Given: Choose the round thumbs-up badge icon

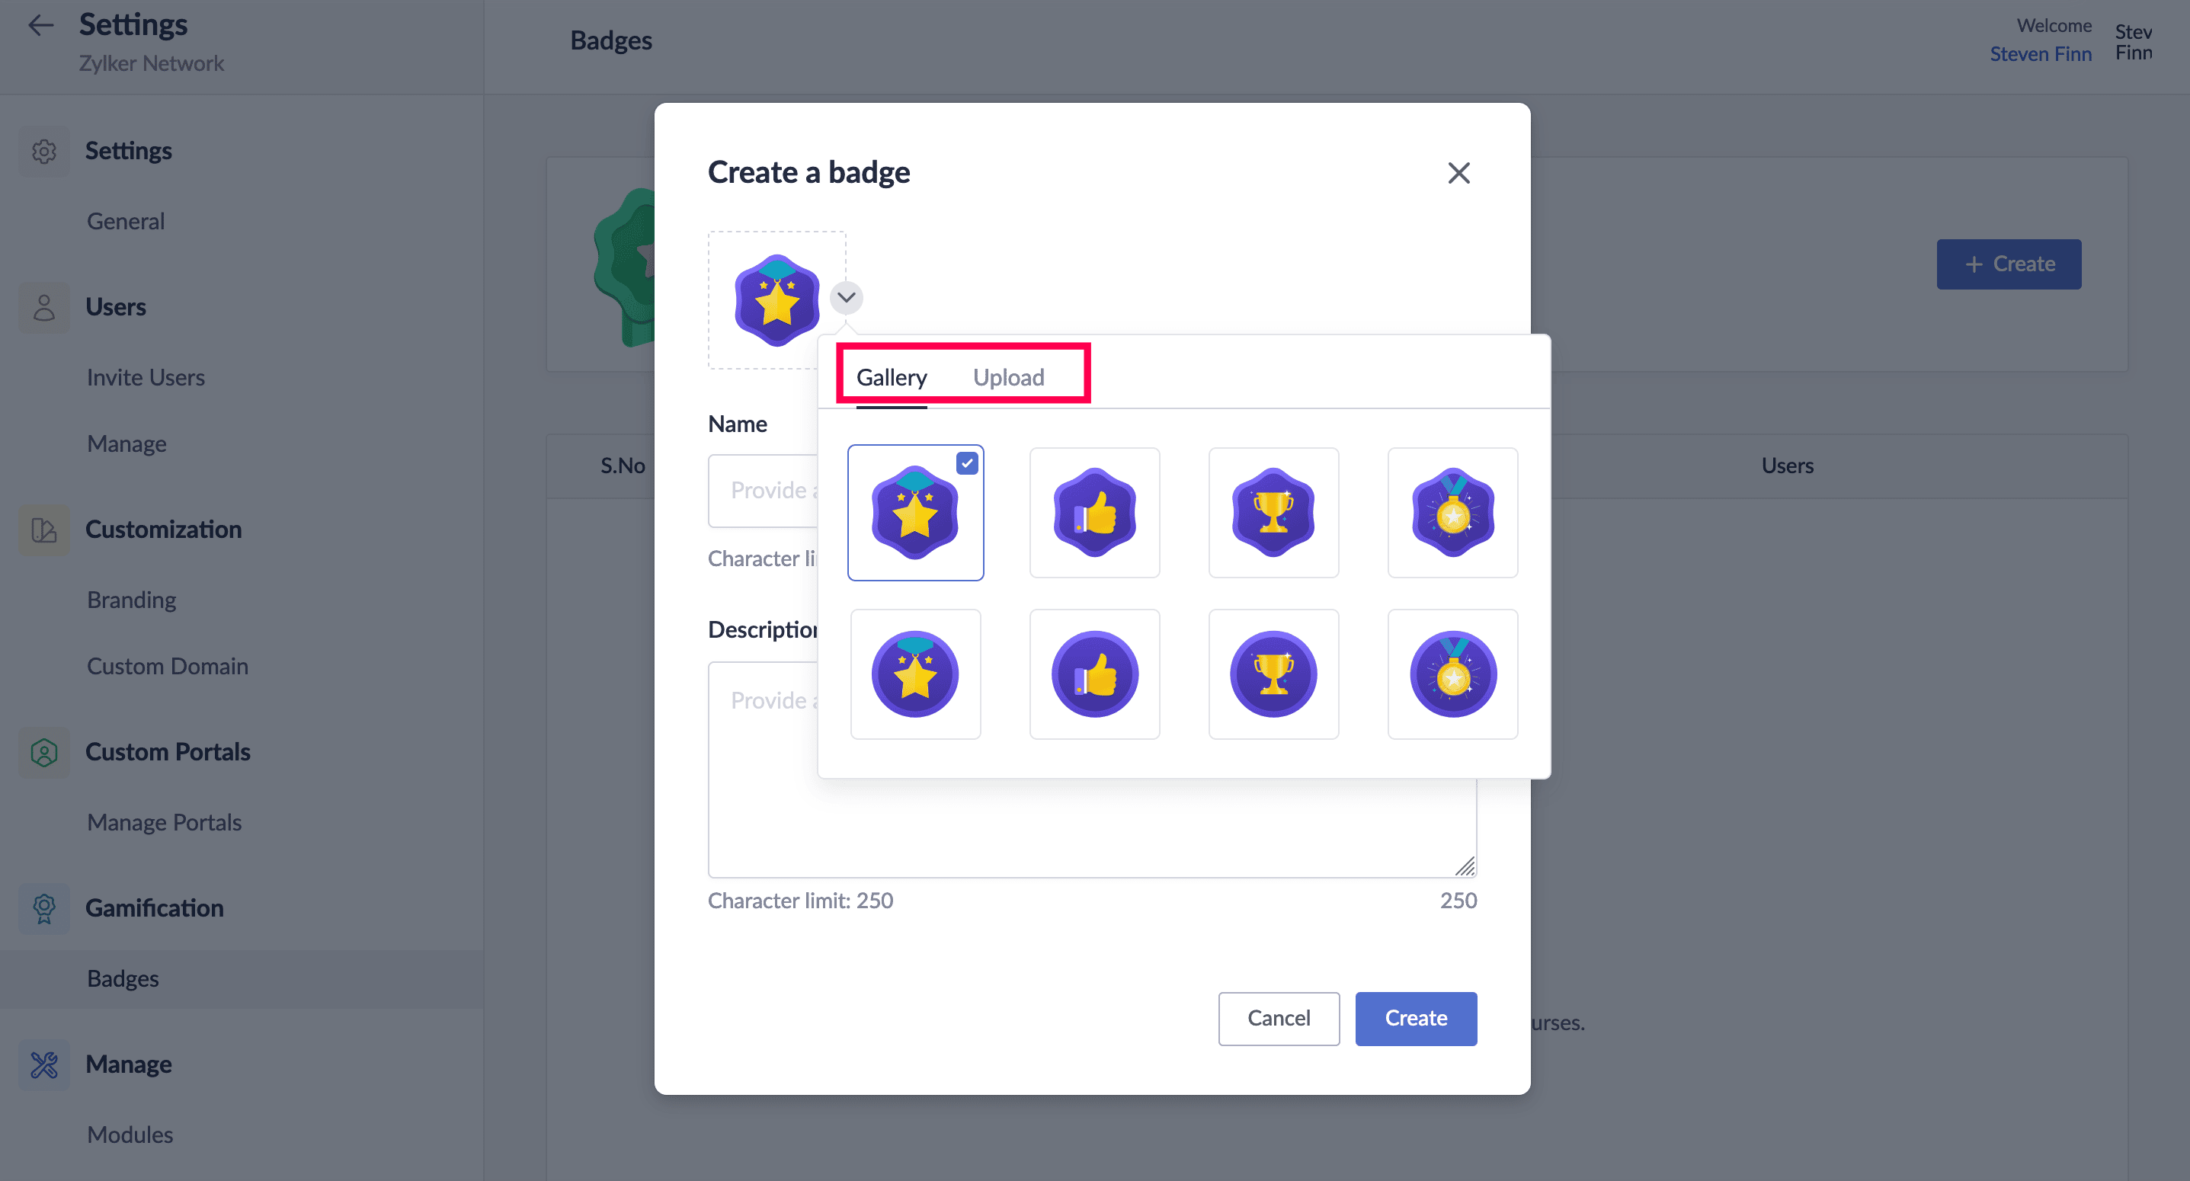Looking at the screenshot, I should 1094,674.
